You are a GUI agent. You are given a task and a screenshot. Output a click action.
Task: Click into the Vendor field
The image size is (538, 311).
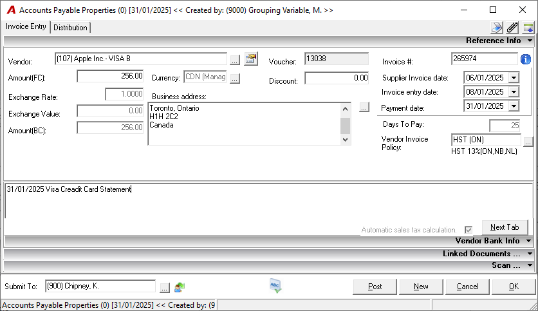[141, 59]
